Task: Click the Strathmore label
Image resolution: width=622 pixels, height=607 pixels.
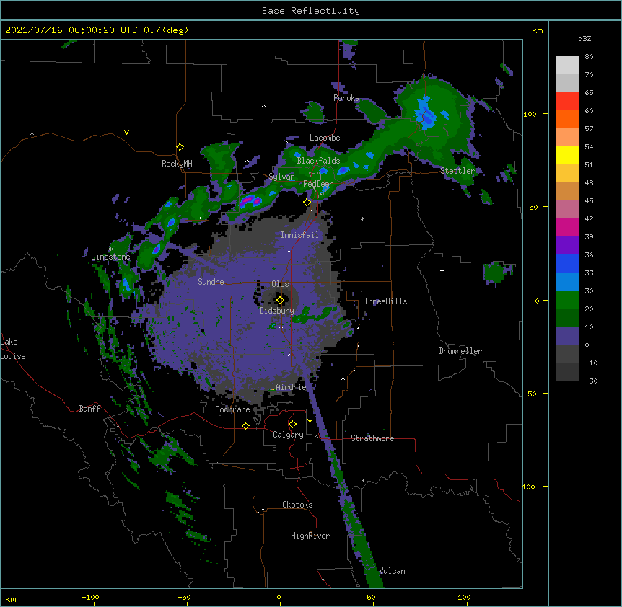Action: [372, 438]
